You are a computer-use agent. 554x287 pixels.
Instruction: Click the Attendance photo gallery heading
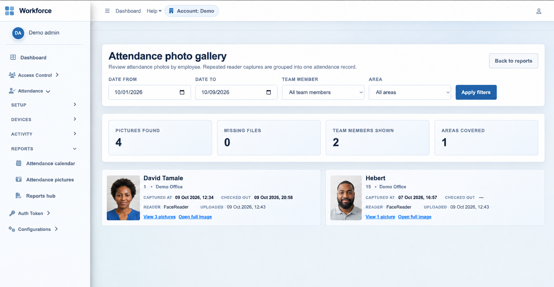coord(167,56)
